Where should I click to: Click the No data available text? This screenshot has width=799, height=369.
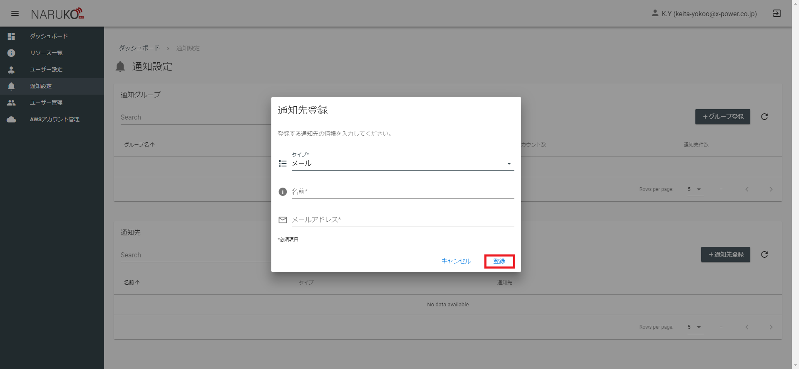pyautogui.click(x=448, y=305)
